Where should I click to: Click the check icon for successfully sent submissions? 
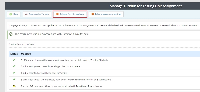[x=14, y=60]
